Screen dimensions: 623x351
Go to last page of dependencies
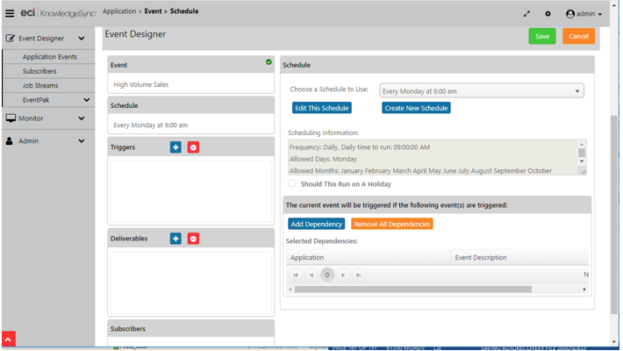[x=358, y=275]
